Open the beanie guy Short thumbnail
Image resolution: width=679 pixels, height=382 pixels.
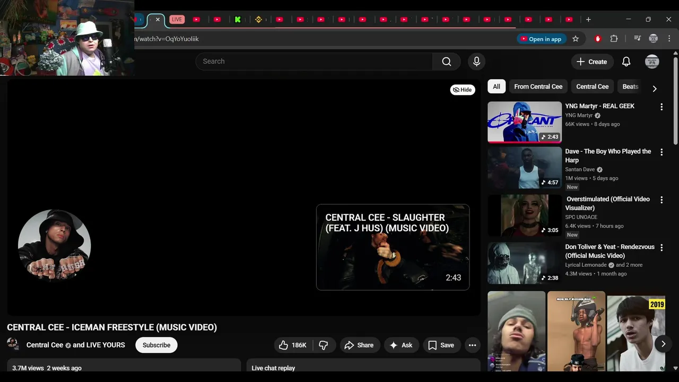click(x=516, y=331)
